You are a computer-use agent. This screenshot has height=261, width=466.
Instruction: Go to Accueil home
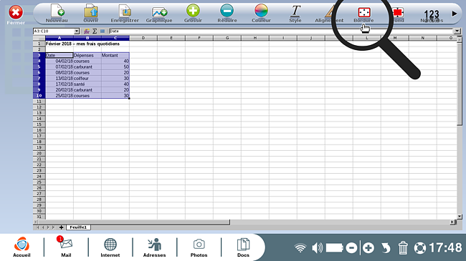point(22,247)
